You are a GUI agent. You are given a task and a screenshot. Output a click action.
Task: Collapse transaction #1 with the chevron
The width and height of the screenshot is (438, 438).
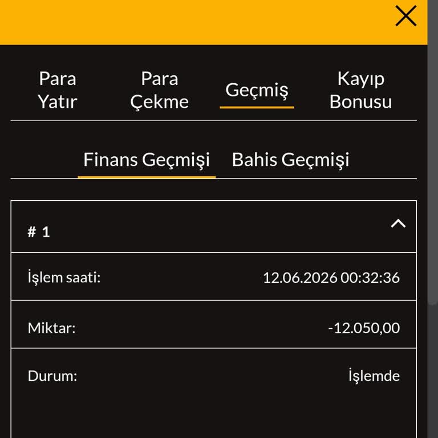(x=398, y=223)
